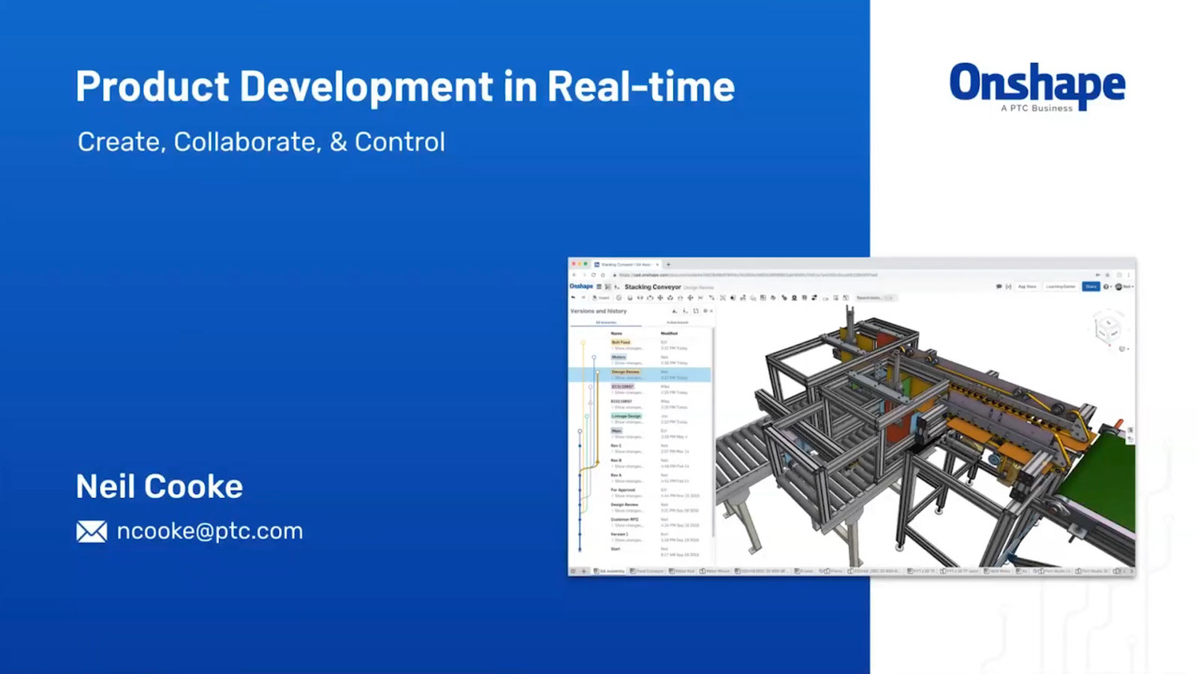The image size is (1198, 674).
Task: Open the Learning Center button
Action: [x=1060, y=286]
